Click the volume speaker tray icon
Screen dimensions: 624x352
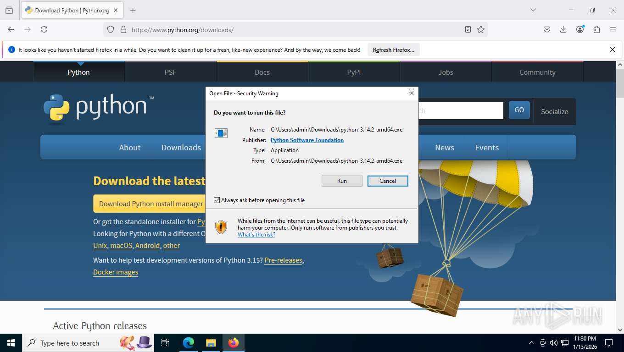(554, 343)
